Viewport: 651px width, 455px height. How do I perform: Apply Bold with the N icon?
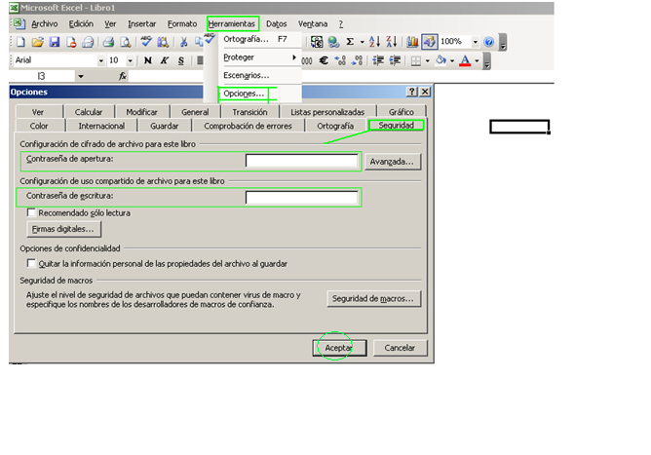tap(147, 60)
